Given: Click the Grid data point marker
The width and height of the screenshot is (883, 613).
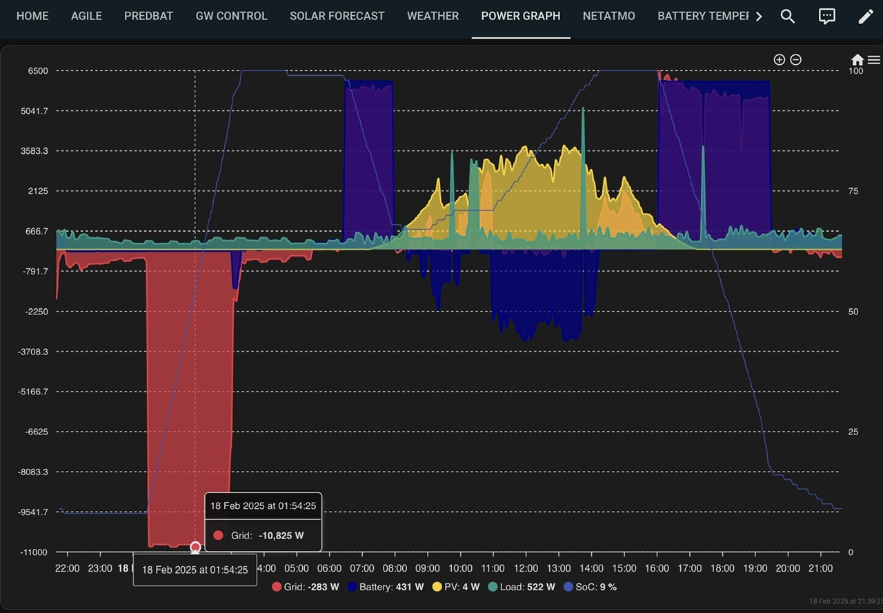Looking at the screenshot, I should pyautogui.click(x=195, y=547).
